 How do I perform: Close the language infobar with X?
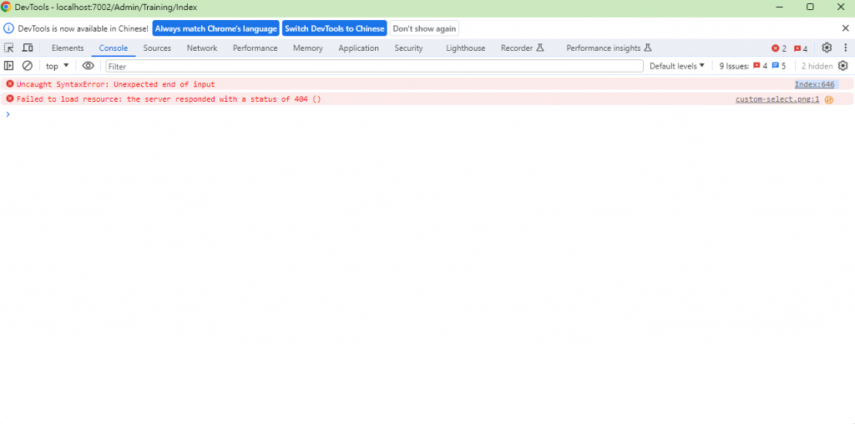[x=845, y=28]
